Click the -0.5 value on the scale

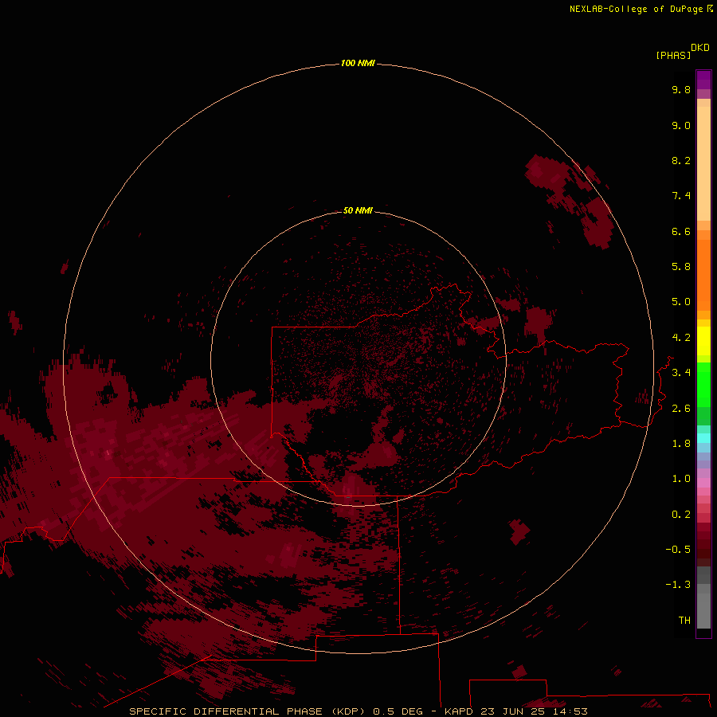tap(678, 550)
